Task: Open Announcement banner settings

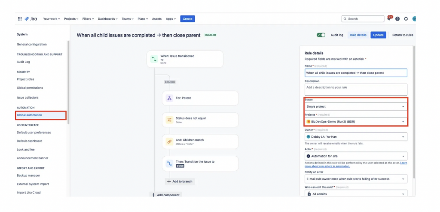Action: pos(33,158)
